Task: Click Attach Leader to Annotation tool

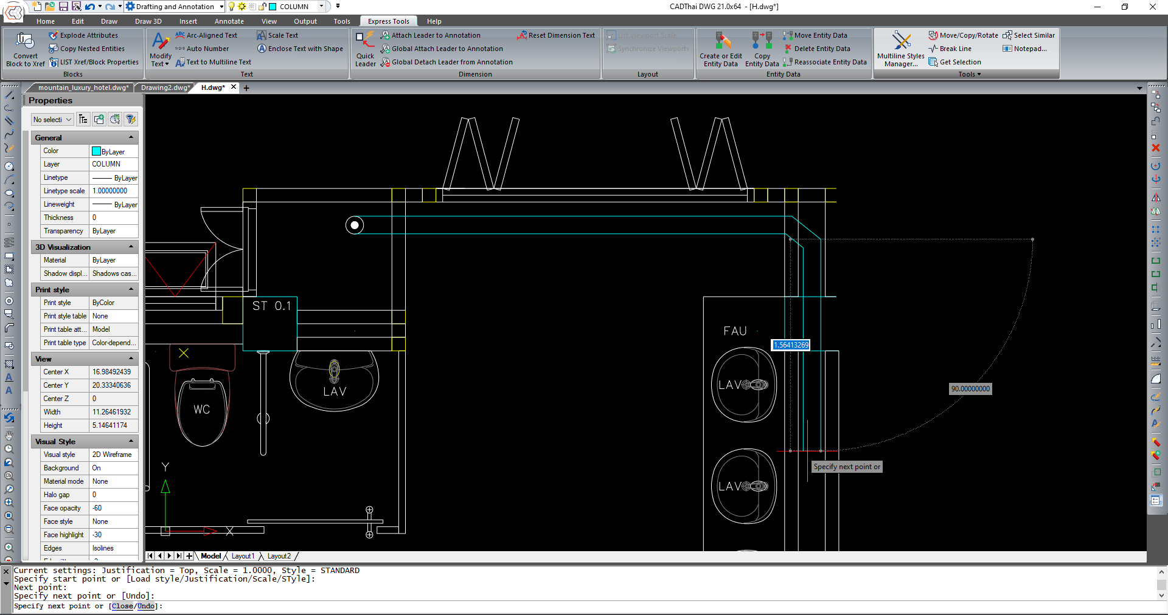Action: tap(430, 35)
